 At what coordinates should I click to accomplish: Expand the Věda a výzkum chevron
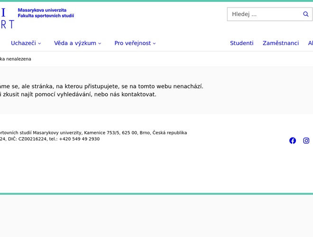(x=100, y=44)
